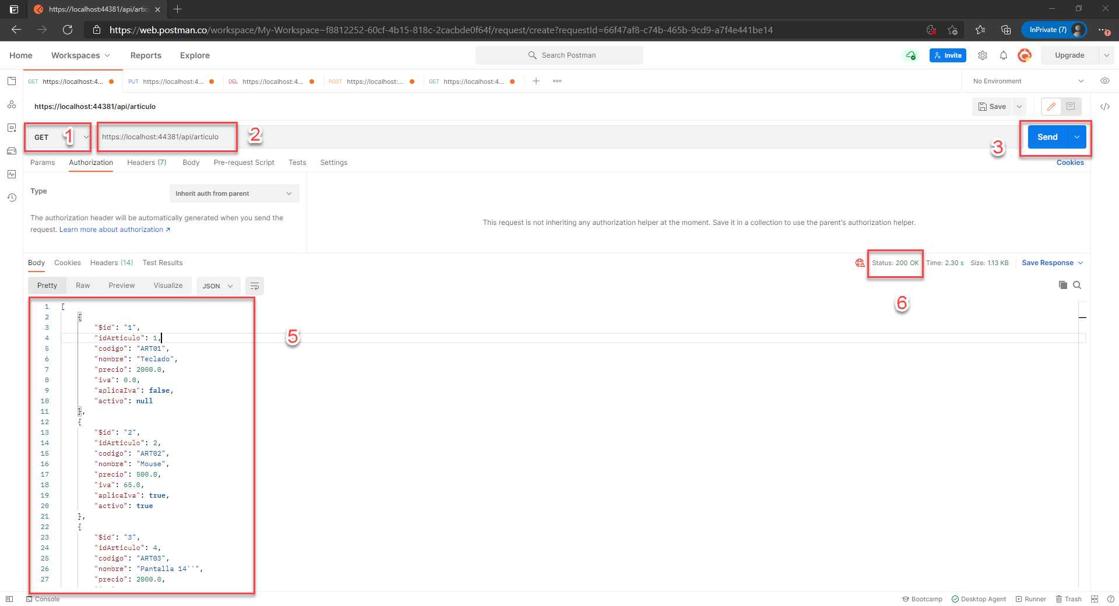
Task: Open Workspaces dropdown menu
Action: [x=80, y=55]
